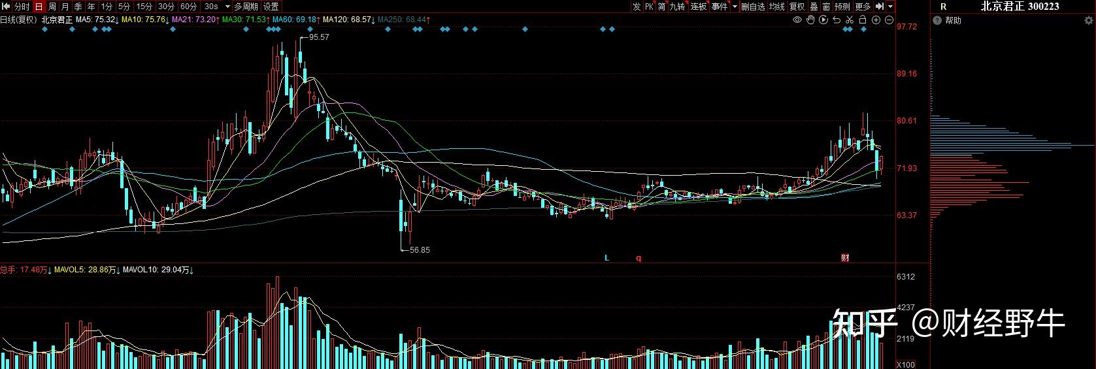Click the undo arrow icon
Viewport: 1096px width, 369px height.
click(836, 20)
